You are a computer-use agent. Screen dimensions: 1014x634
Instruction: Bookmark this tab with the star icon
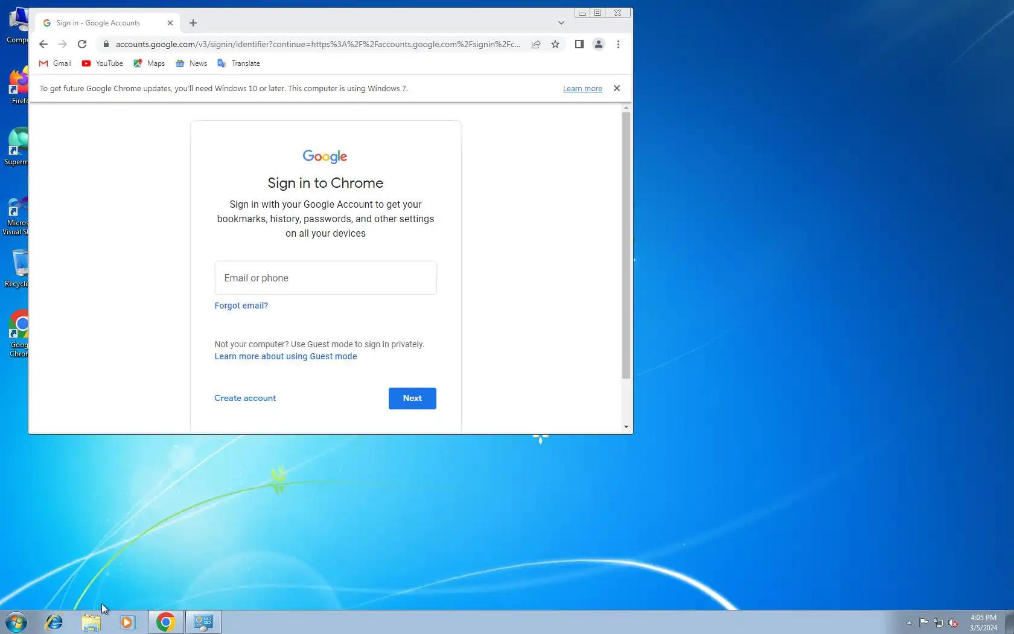(x=555, y=44)
